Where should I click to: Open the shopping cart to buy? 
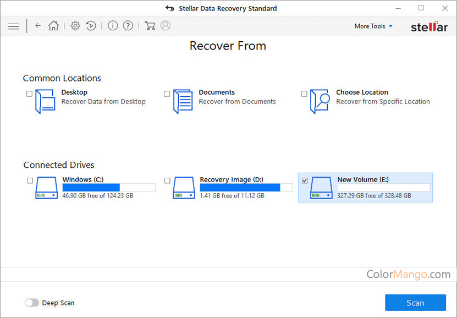tap(150, 26)
